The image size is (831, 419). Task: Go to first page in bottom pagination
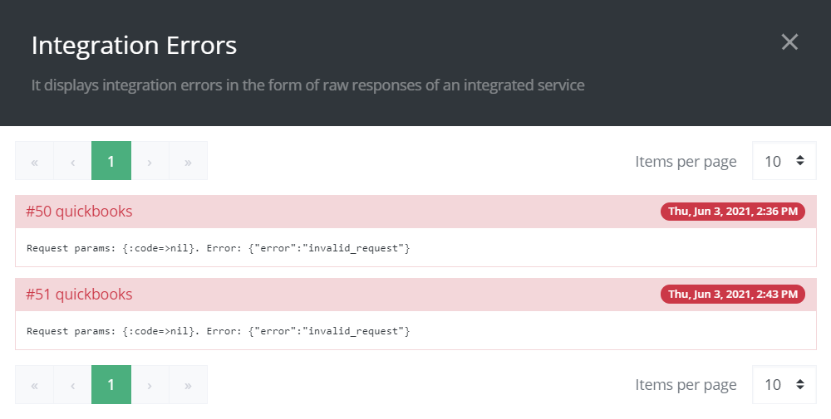pyautogui.click(x=34, y=385)
